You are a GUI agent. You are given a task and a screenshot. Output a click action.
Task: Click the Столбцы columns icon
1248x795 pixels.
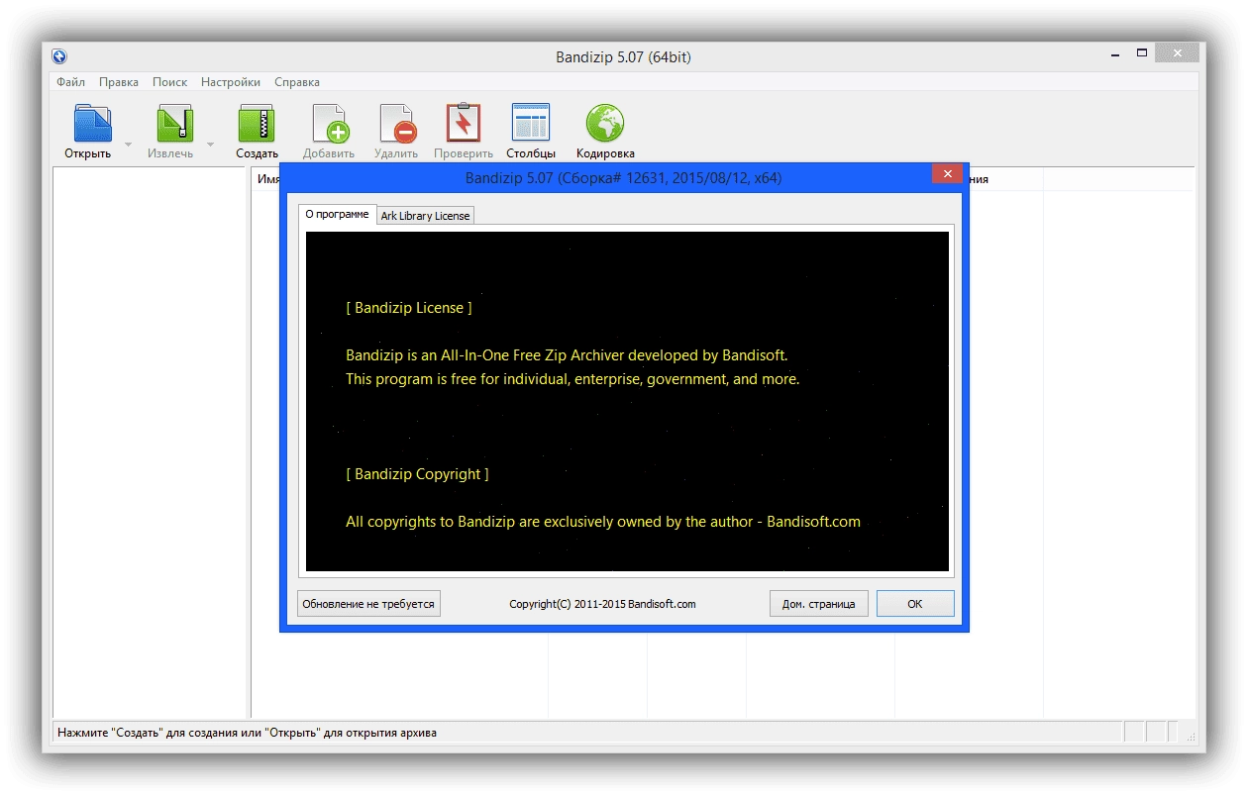tap(530, 124)
